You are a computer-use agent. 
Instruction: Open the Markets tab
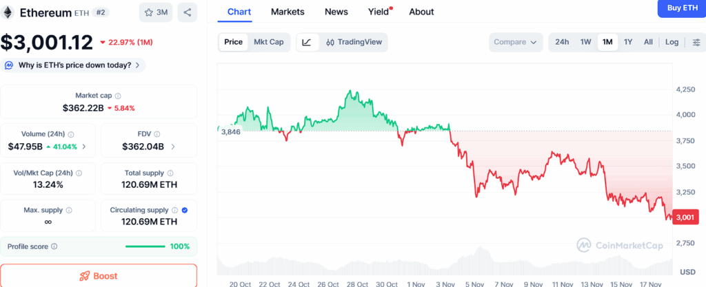pyautogui.click(x=288, y=12)
